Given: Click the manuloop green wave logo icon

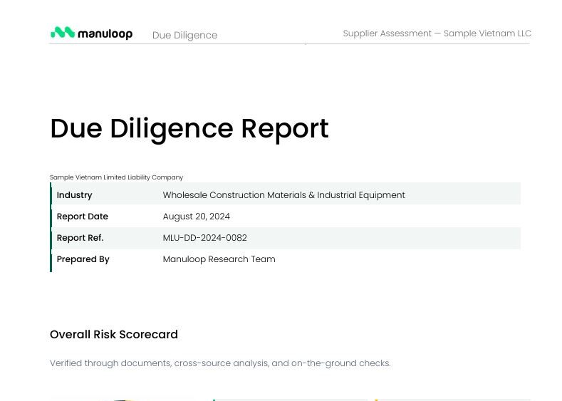Looking at the screenshot, I should (63, 32).
